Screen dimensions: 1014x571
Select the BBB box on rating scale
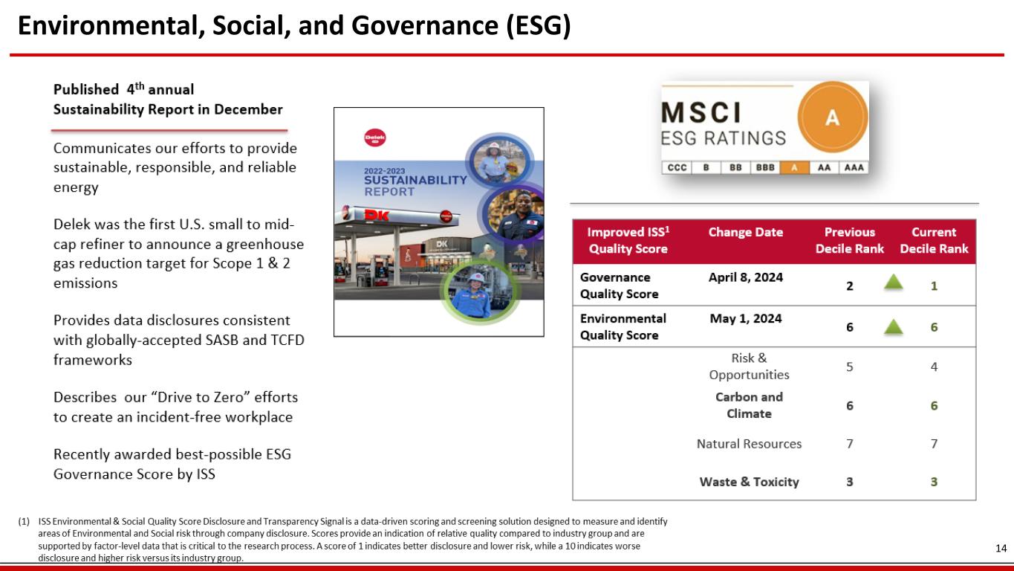click(x=765, y=167)
